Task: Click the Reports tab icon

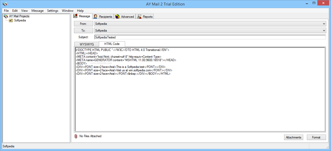Action: (x=139, y=16)
